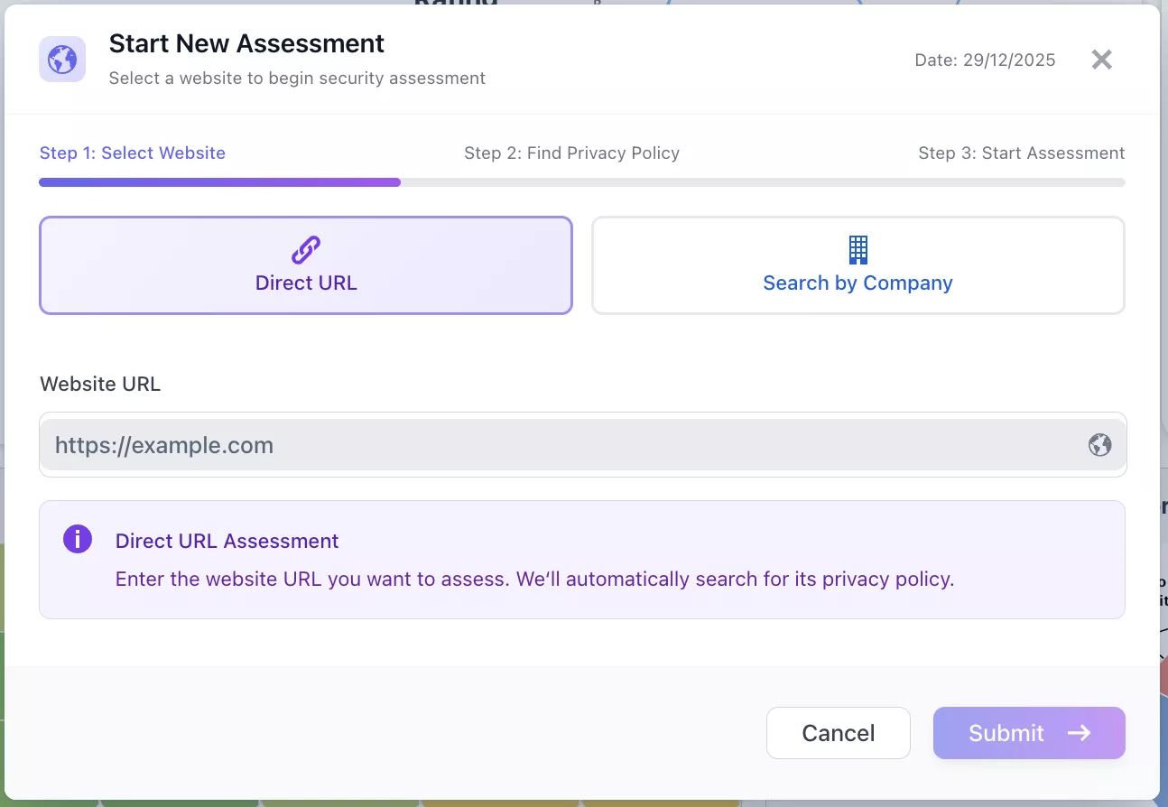Click inside the Website URL input field

[582, 444]
